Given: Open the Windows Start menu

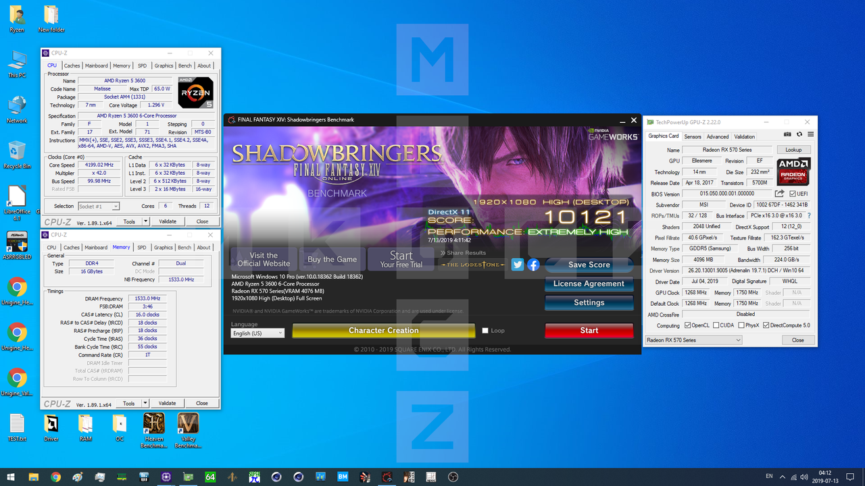Looking at the screenshot, I should [11, 477].
